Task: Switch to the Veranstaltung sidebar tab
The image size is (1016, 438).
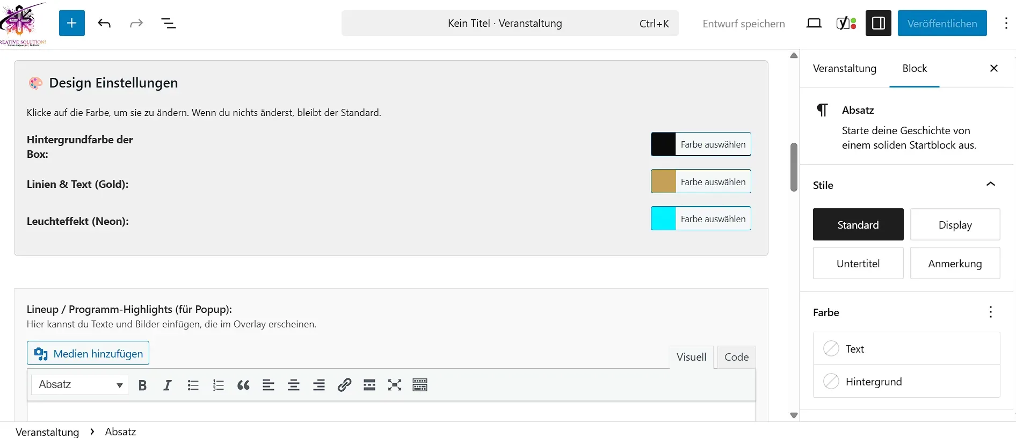Action: point(844,68)
